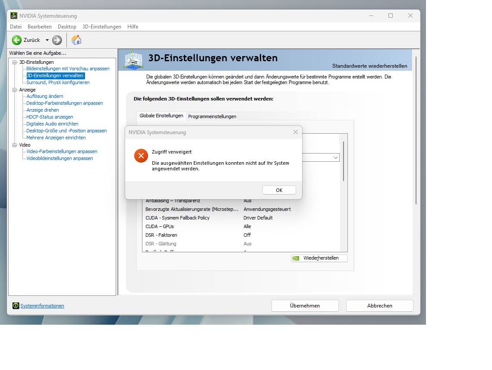Switch to the Globale Einstellungen tab
The height and width of the screenshot is (370, 492).
pyautogui.click(x=161, y=116)
